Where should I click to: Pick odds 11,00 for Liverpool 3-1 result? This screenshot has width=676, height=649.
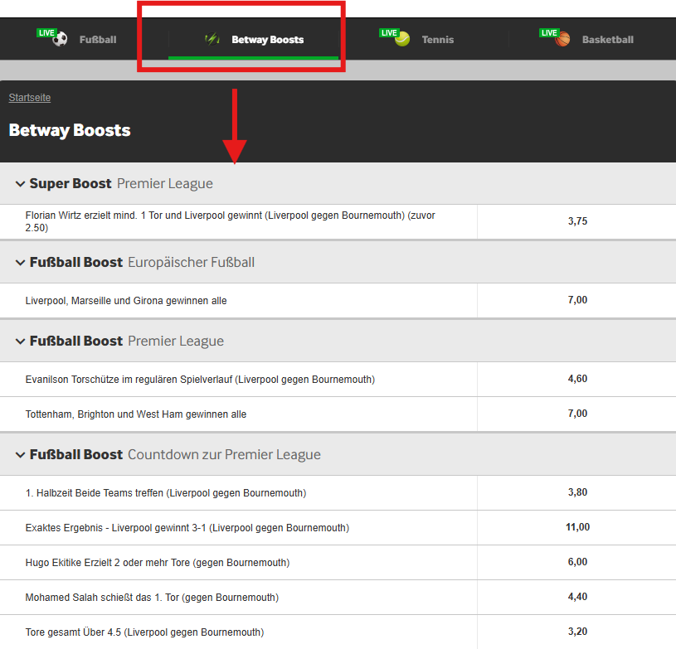[x=576, y=527]
